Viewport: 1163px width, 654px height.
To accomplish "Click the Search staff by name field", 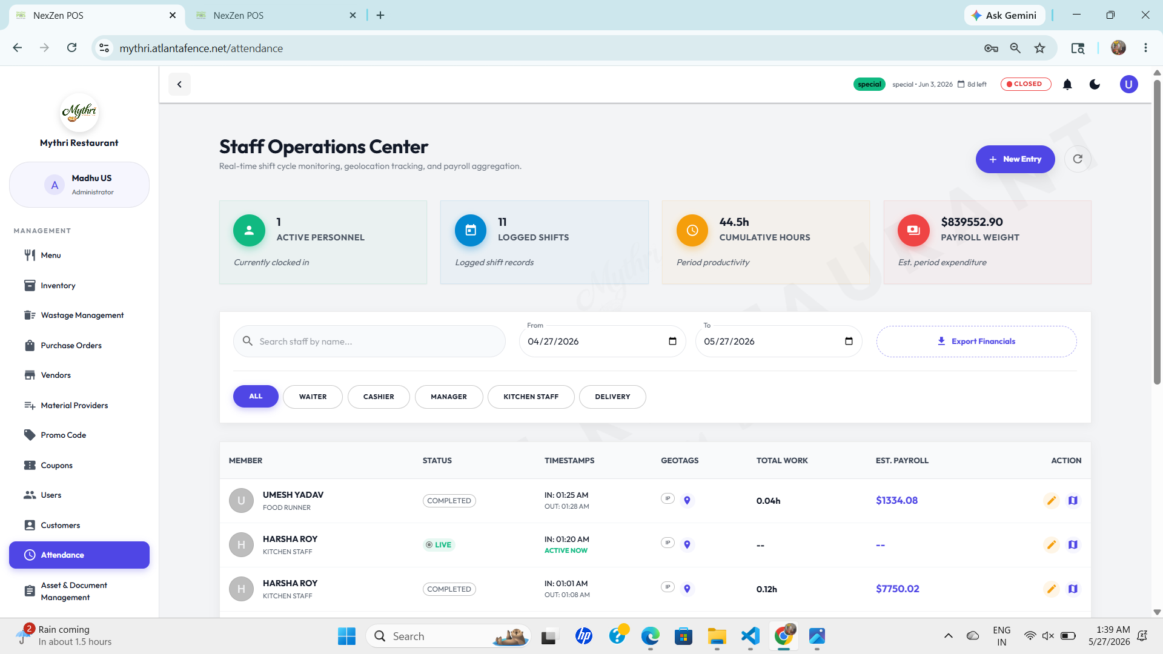I will [x=369, y=342].
